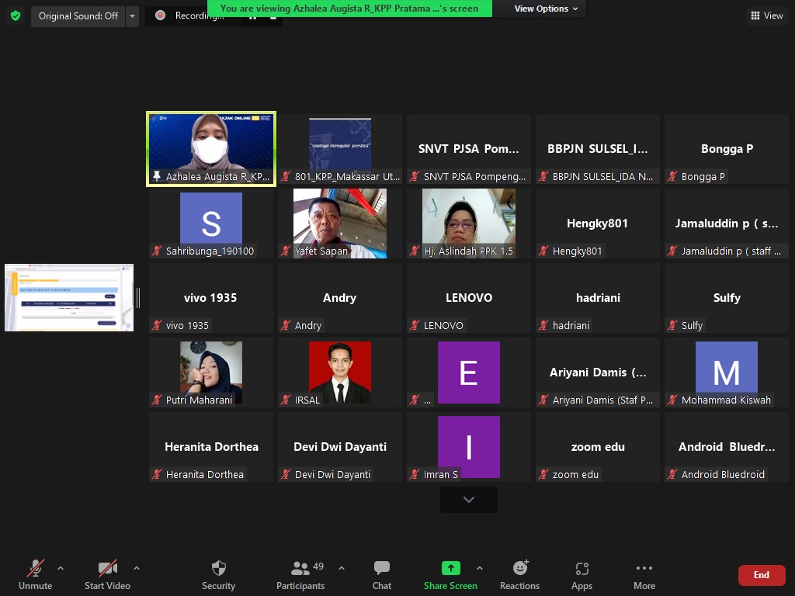Expand the audio options arrow beside Unmute
The image size is (795, 596).
tap(61, 568)
